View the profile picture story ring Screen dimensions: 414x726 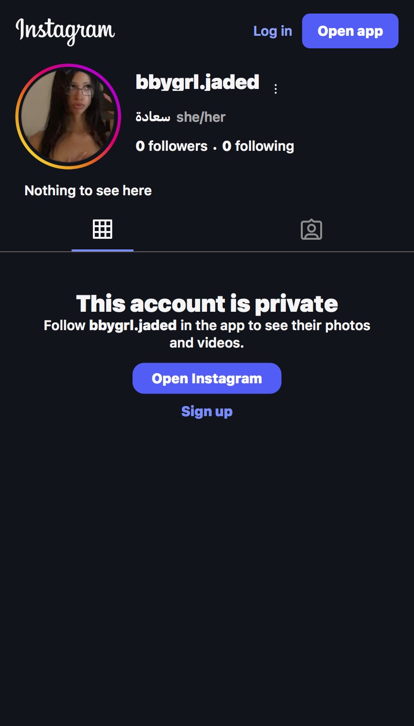click(68, 116)
